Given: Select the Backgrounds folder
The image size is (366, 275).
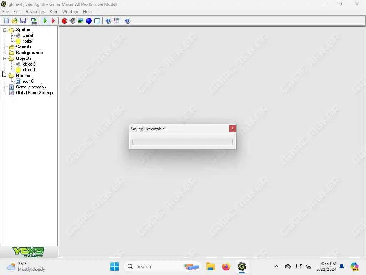Looking at the screenshot, I should 29,53.
